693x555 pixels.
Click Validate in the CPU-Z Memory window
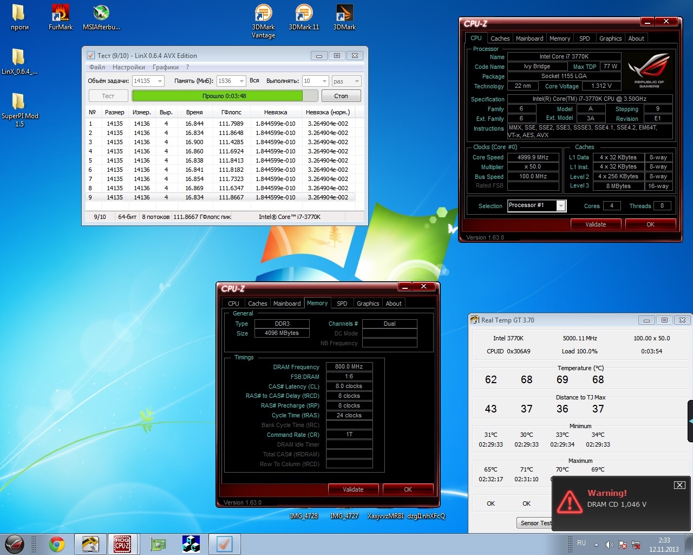point(353,489)
